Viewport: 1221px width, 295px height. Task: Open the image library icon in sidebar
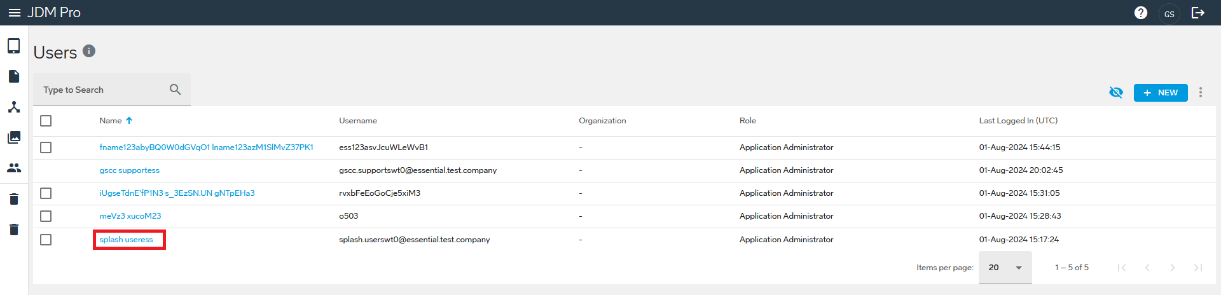pos(14,137)
